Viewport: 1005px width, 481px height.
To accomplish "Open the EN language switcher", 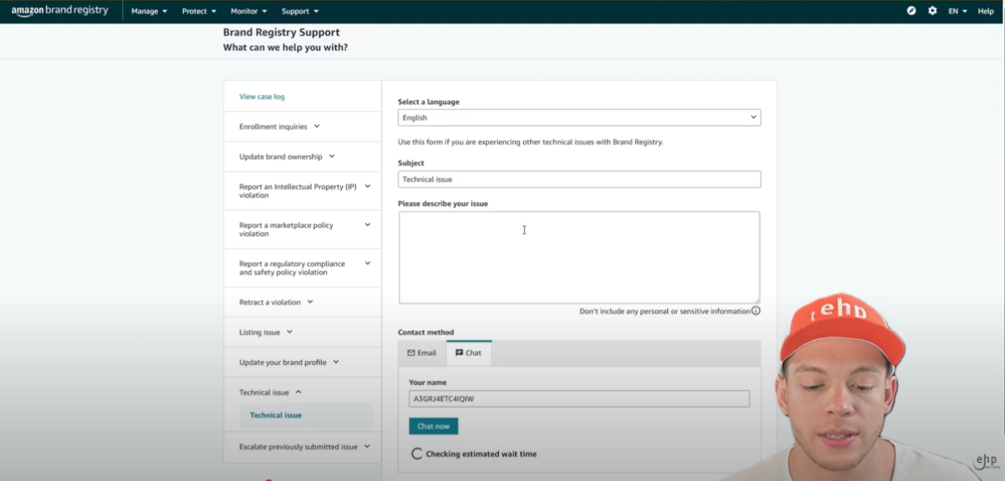I will (957, 11).
